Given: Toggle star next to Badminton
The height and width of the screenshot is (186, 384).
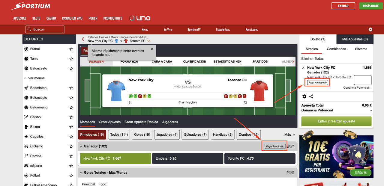Looking at the screenshot, I should [71, 88].
